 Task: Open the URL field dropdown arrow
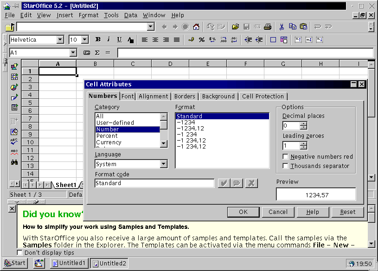tap(151, 26)
